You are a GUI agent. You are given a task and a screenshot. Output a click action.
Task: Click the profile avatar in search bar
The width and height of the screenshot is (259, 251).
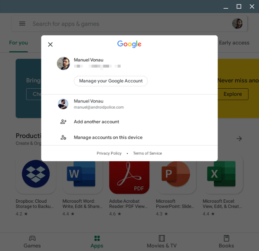(x=237, y=24)
